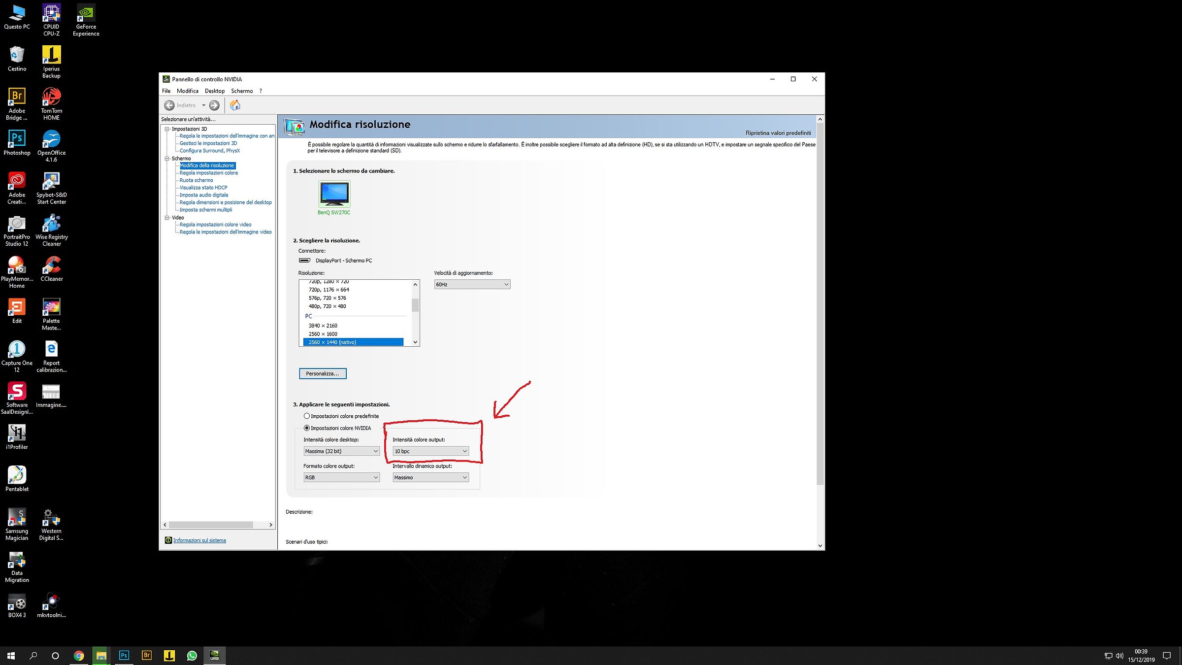
Task: Collapse the Impostazioni 3D tree node
Action: tap(167, 129)
